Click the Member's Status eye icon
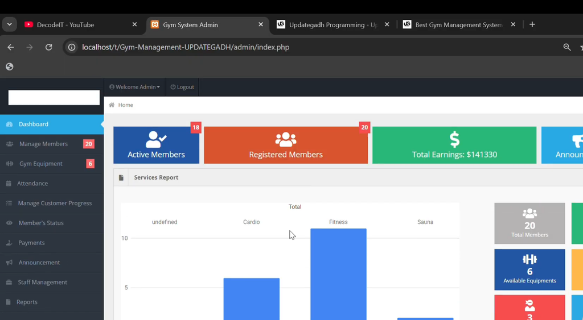The width and height of the screenshot is (583, 320). pos(9,223)
